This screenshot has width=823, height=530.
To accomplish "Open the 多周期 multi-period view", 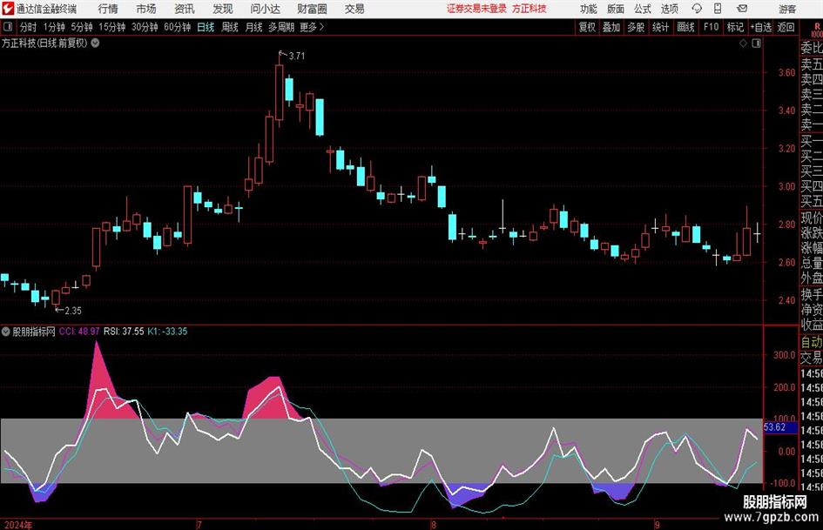I will click(281, 27).
